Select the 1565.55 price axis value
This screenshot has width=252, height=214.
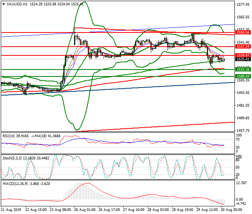click(x=243, y=17)
